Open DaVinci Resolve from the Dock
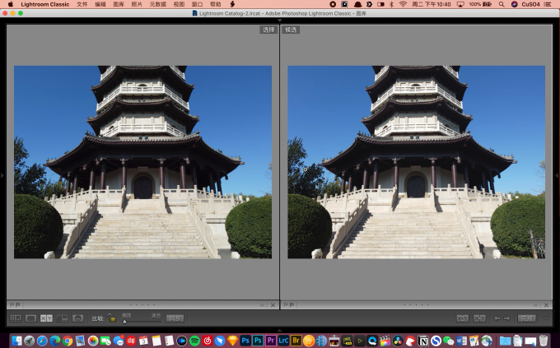 398,341
